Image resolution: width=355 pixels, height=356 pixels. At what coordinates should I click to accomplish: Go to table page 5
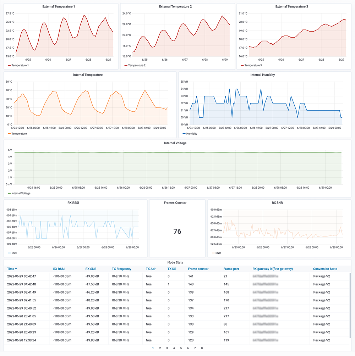click(181, 348)
